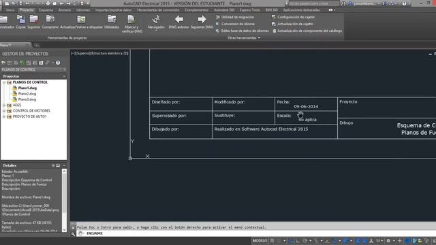This screenshot has height=245, width=436.
Task: Open Importar/exportar datos ribbon tab
Action: pyautogui.click(x=114, y=10)
